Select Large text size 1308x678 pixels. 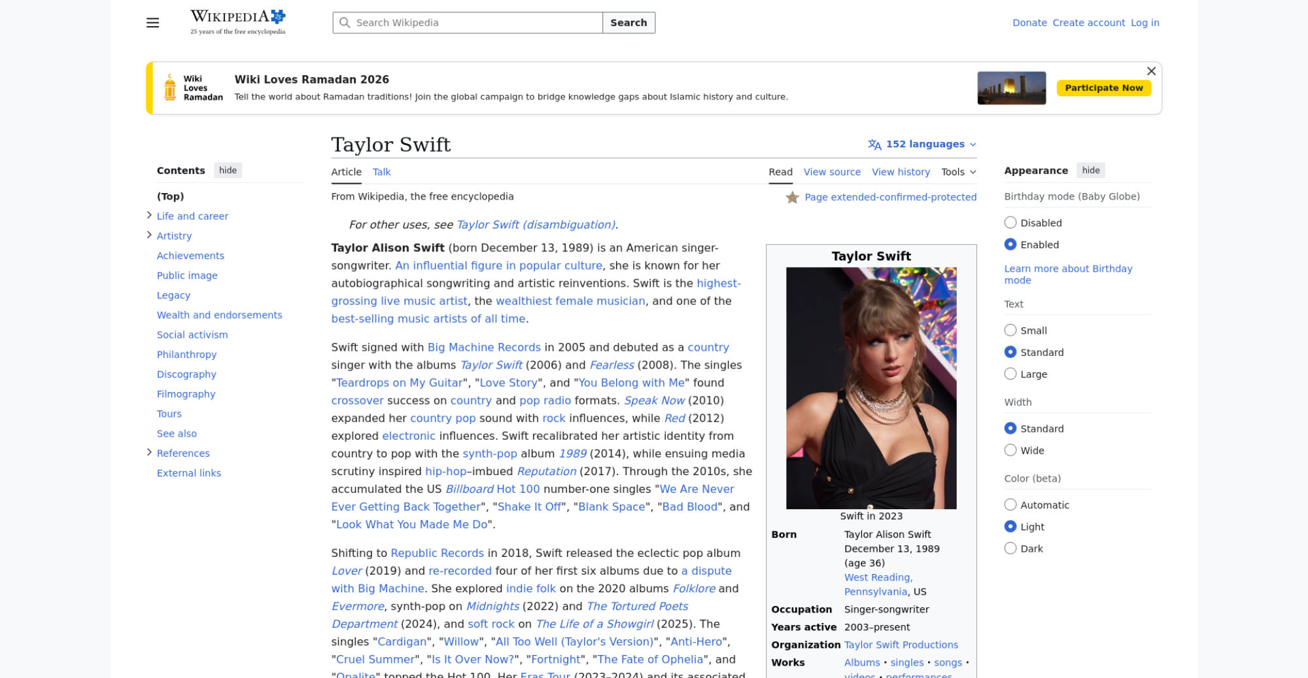(x=1010, y=374)
